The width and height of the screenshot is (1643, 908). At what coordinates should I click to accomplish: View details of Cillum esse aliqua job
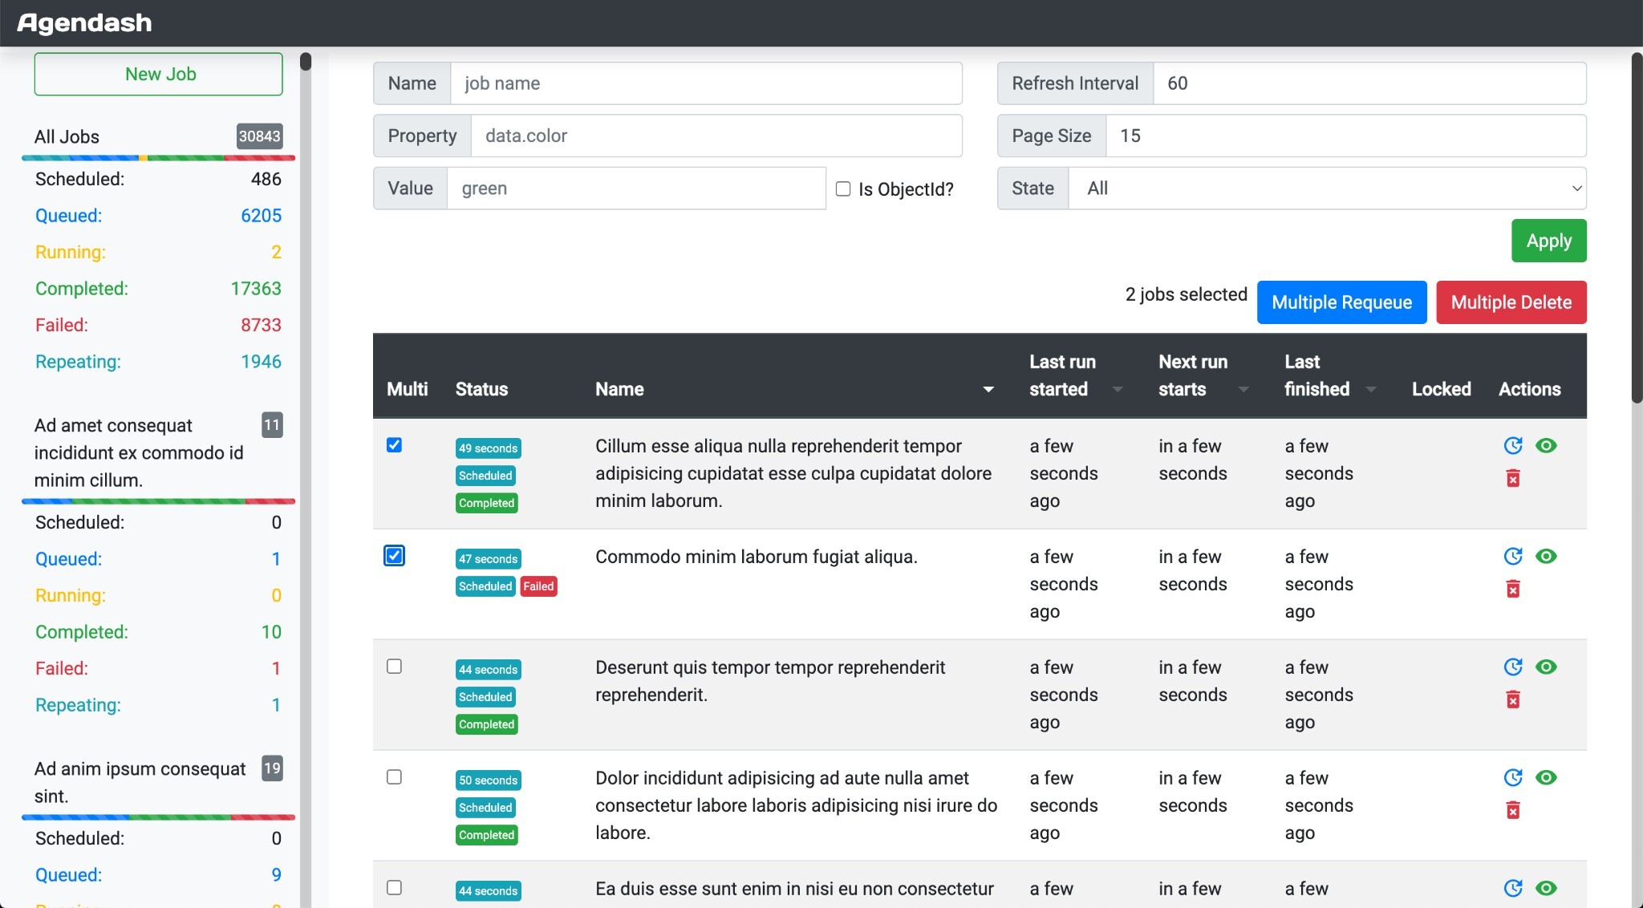(x=1546, y=446)
